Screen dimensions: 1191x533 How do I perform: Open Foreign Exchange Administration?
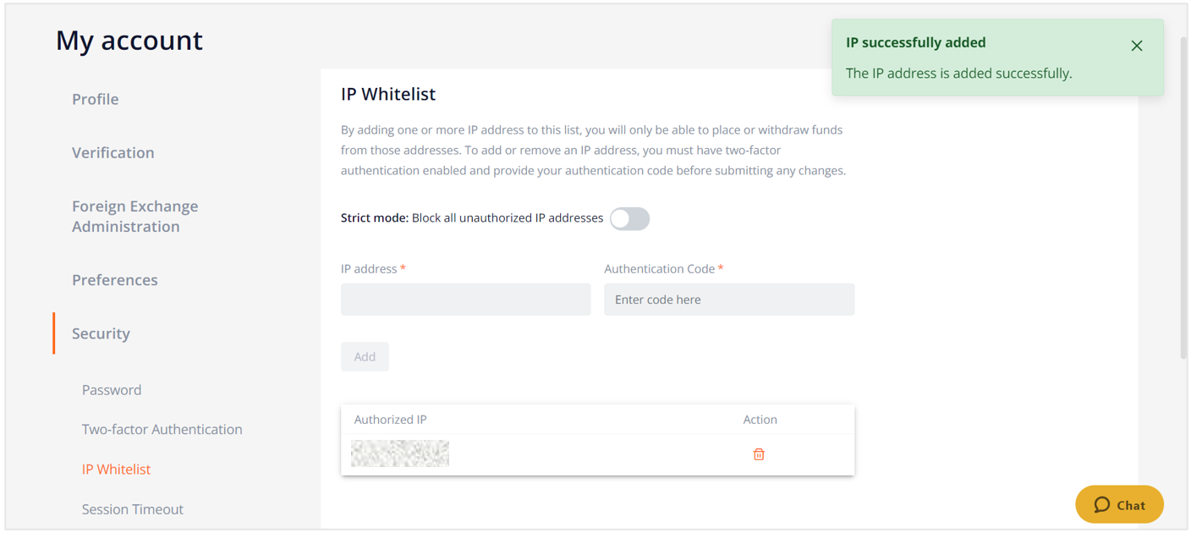135,216
